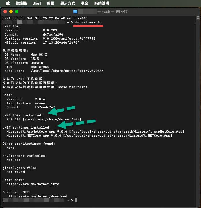Open the Shell menu
Screen dimensions: 201x208
click(37, 3)
